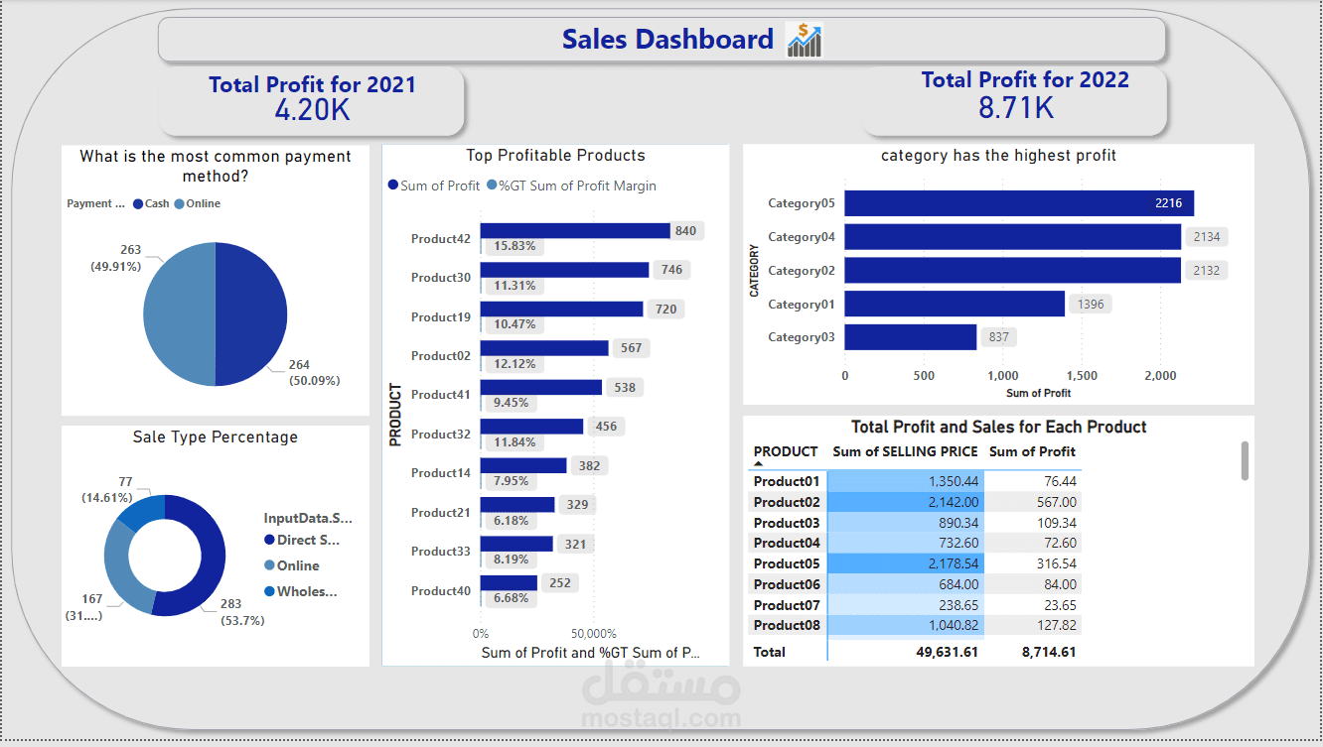Image resolution: width=1323 pixels, height=747 pixels.
Task: Select the Product41 profit bar
Action: click(x=541, y=388)
